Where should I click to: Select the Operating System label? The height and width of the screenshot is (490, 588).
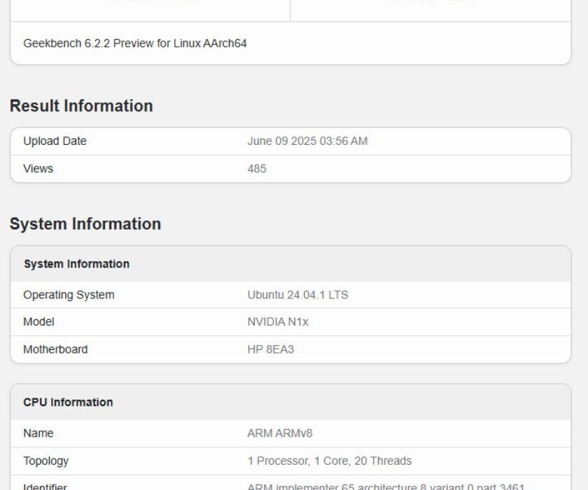69,295
